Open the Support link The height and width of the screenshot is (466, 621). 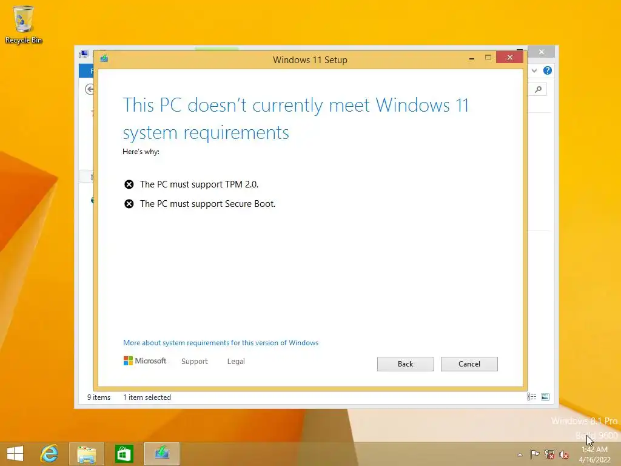[x=195, y=362]
